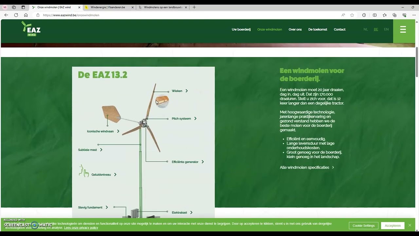
Task: Open the Cookie Settings button
Action: coord(363,226)
